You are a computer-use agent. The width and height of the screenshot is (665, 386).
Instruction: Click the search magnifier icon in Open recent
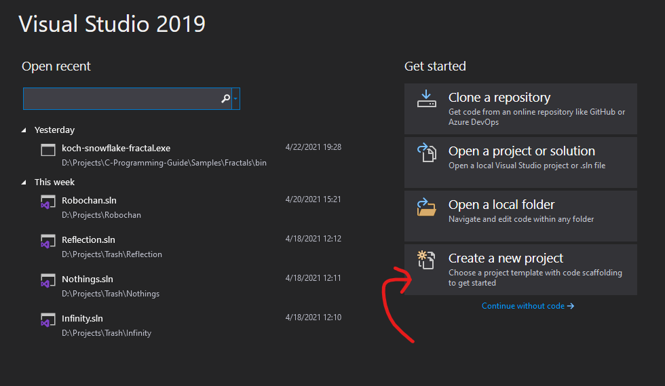(225, 98)
